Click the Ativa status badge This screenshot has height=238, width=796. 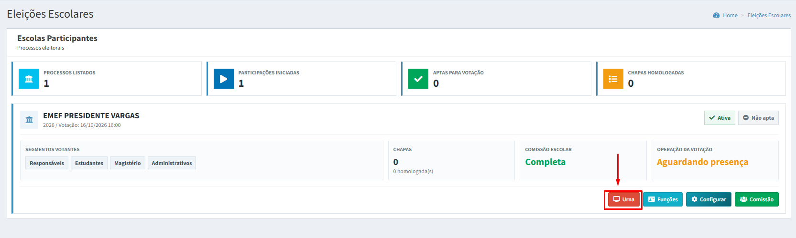pos(720,118)
